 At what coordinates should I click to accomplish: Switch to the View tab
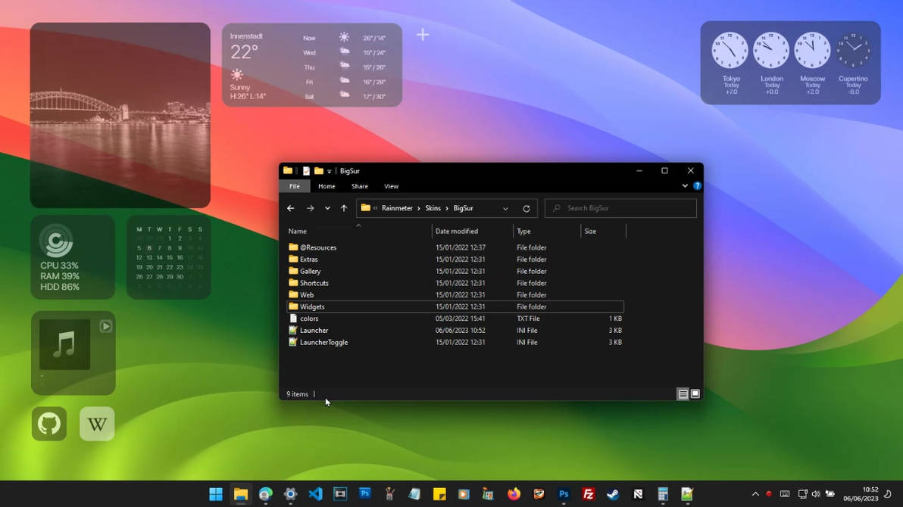(391, 186)
